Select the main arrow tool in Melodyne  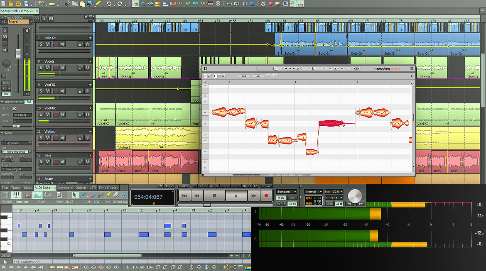coord(215,76)
